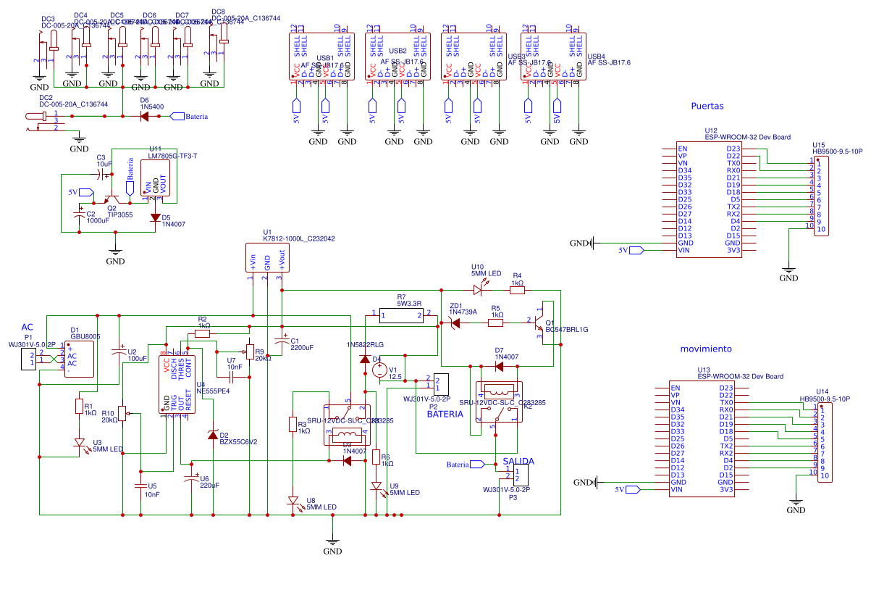Click the ZD1 1N4739A zener diode
The width and height of the screenshot is (871, 603).
(x=455, y=324)
